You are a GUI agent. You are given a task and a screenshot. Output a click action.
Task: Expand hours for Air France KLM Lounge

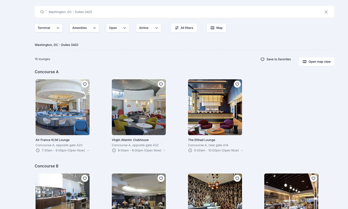tap(88, 150)
